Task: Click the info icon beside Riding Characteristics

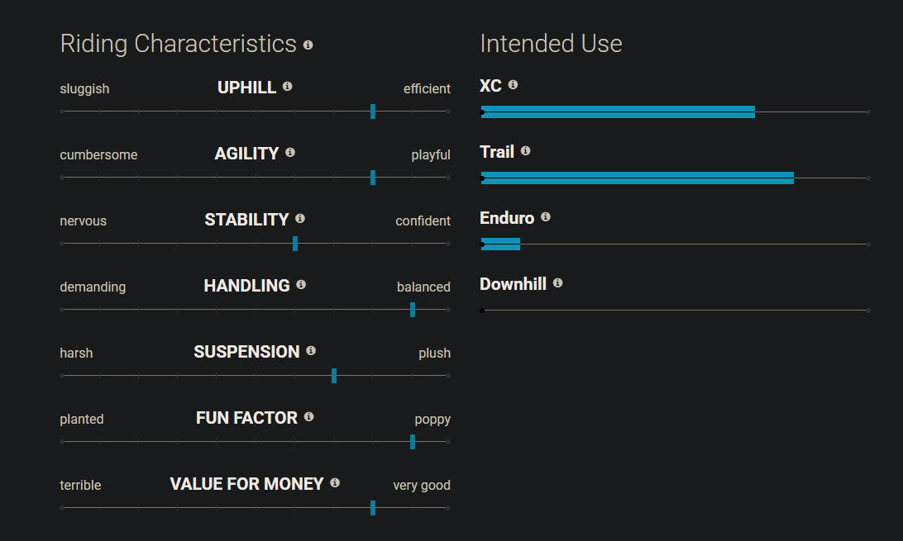Action: pyautogui.click(x=308, y=45)
